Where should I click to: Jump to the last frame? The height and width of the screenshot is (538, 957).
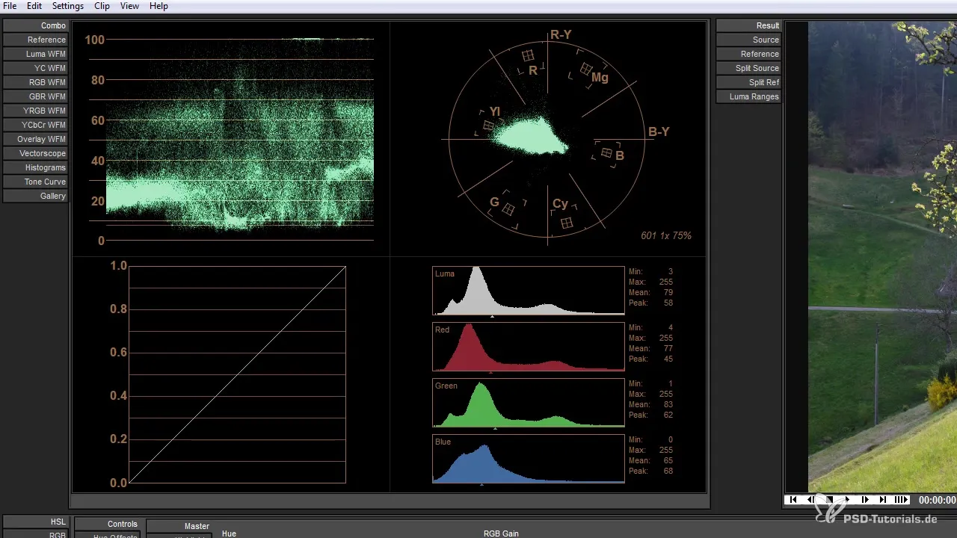(x=883, y=500)
